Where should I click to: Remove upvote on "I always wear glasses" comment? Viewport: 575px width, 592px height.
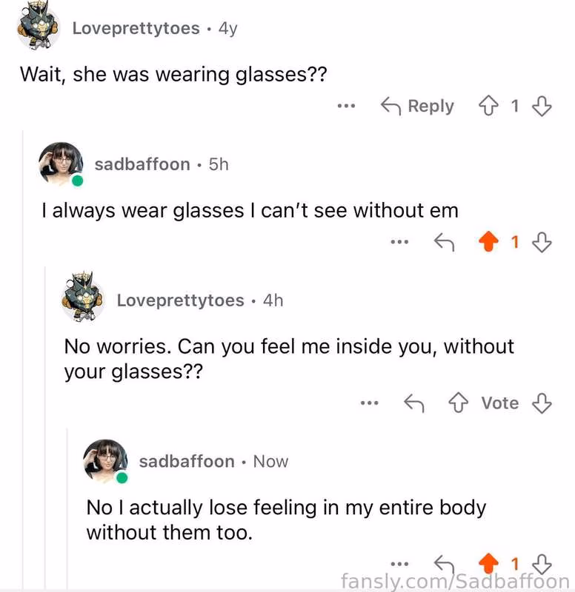[488, 241]
